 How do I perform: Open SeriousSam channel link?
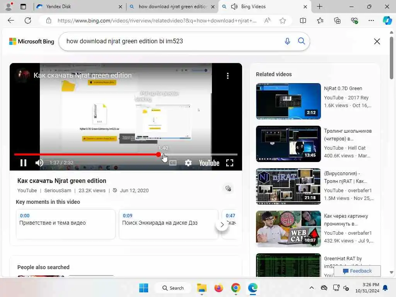click(58, 190)
